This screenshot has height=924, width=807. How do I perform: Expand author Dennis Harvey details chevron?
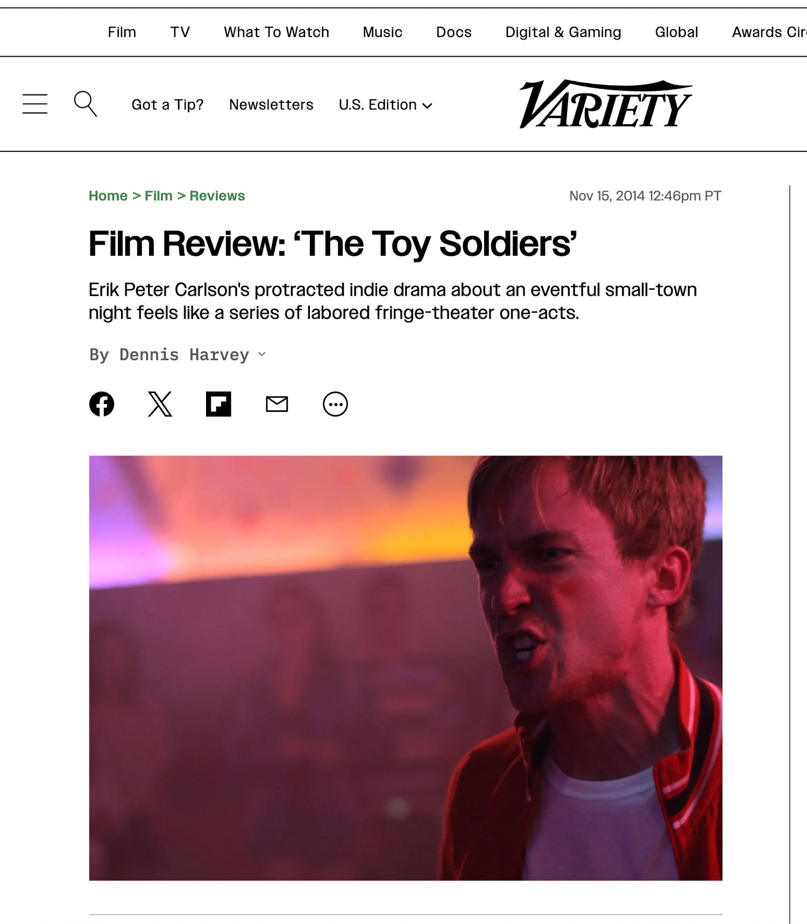tap(262, 354)
